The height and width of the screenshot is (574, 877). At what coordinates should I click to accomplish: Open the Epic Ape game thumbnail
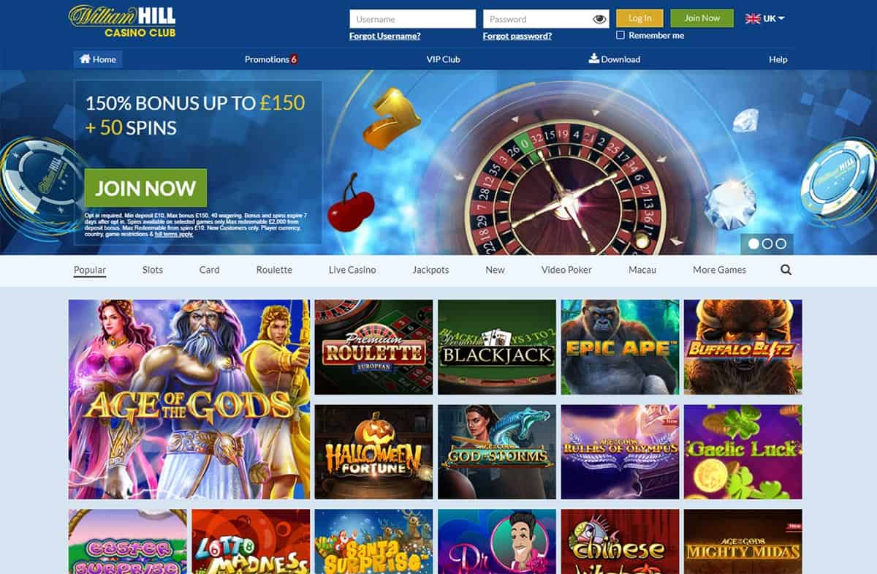pos(620,347)
